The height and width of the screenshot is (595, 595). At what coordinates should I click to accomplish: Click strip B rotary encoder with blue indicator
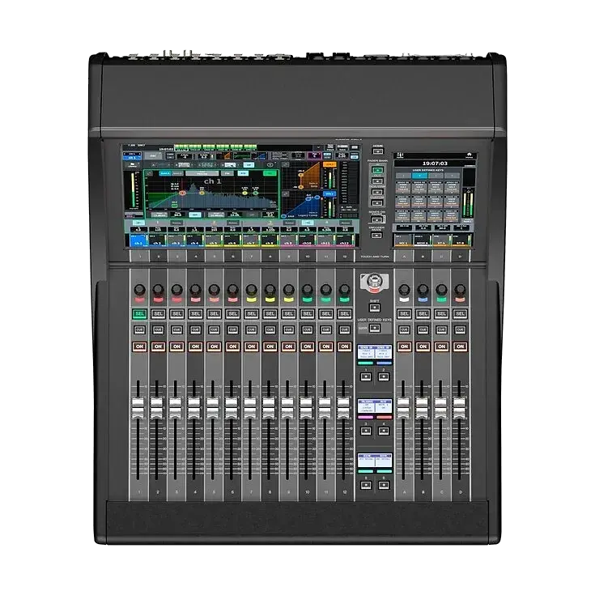pyautogui.click(x=423, y=290)
